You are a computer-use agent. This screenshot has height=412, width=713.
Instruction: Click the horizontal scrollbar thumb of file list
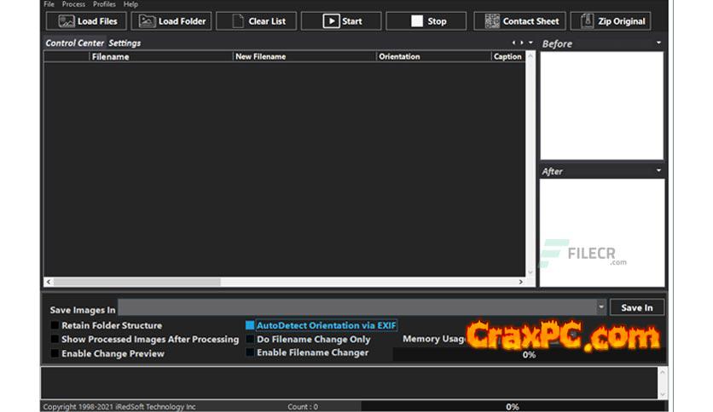pos(136,282)
